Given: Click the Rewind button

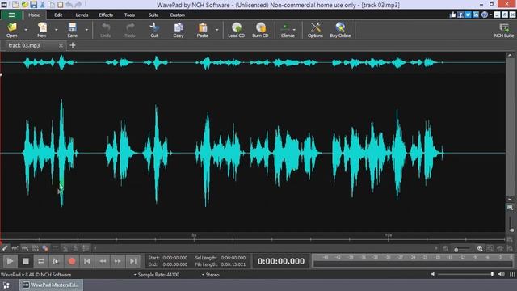Looking at the screenshot, I should click(x=103, y=261).
